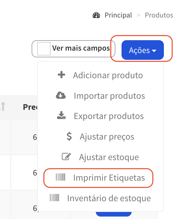Go to Principal breadcrumb link

coord(118,15)
